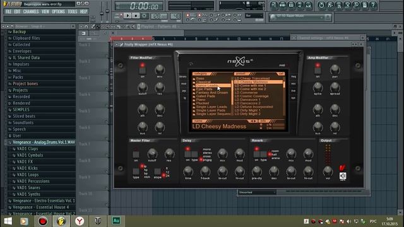The image size is (404, 227).
Task: Select the playlist pencil draw tool
Action: tap(93, 26)
